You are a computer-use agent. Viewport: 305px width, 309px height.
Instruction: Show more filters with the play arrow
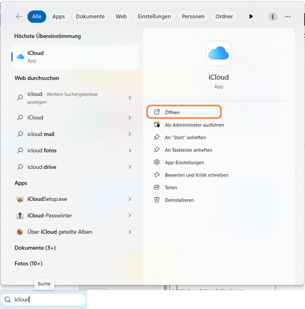pyautogui.click(x=251, y=17)
